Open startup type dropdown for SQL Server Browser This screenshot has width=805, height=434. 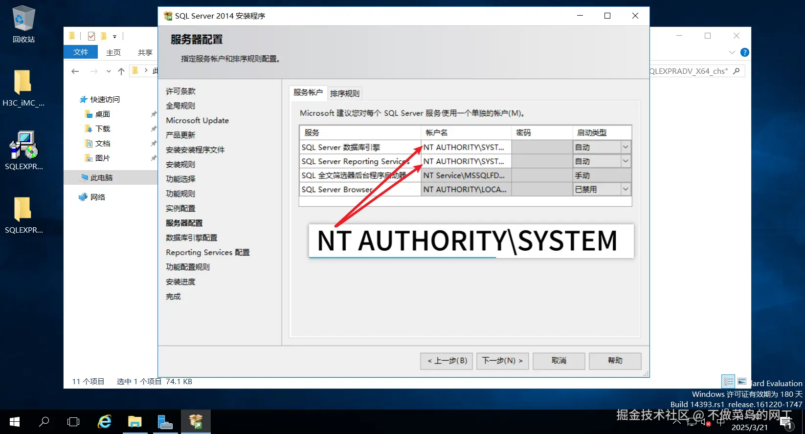pos(626,189)
